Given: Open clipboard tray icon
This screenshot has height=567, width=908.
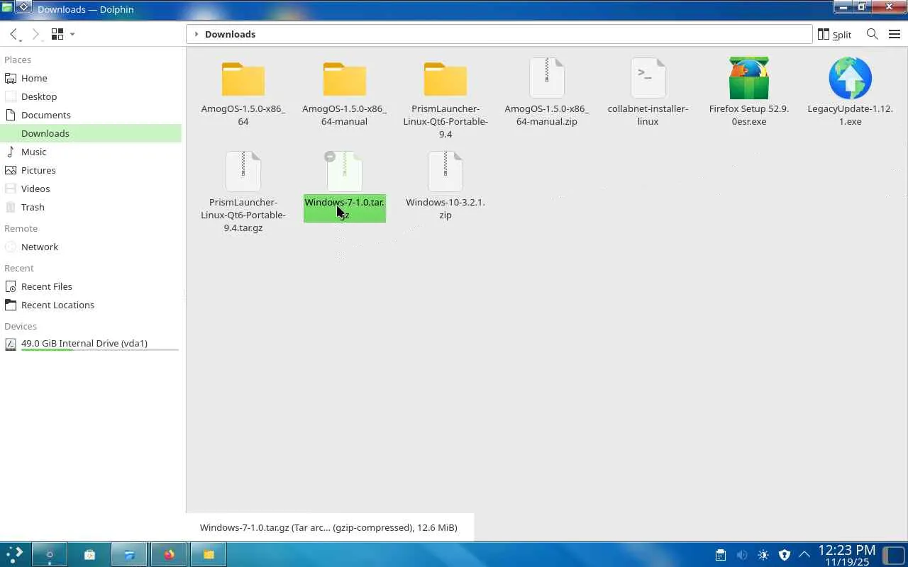Looking at the screenshot, I should [x=720, y=555].
